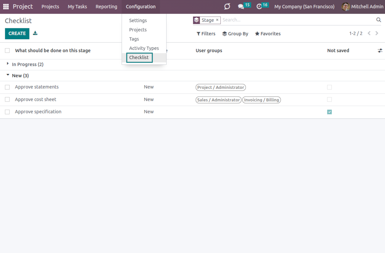Click the Project / Administrator tag

coord(220,88)
